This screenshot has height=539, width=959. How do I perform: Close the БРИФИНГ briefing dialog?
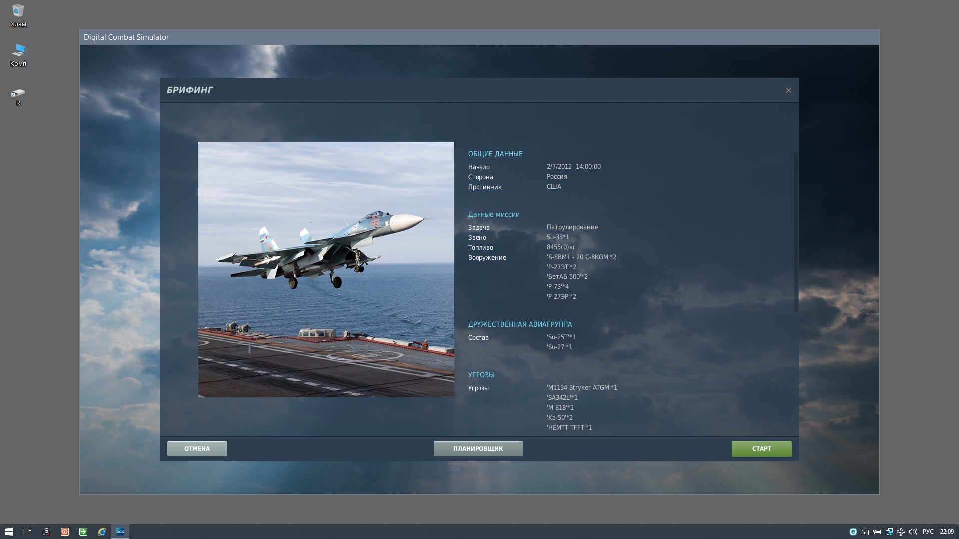(x=788, y=90)
